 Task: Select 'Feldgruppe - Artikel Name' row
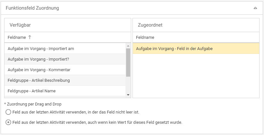point(31,91)
